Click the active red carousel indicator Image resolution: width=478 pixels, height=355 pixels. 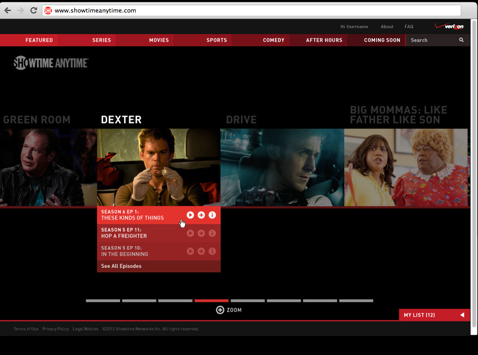point(211,301)
